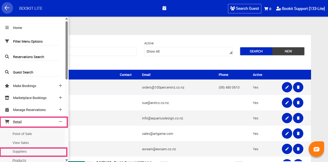Click email sue@antics.co.nz
The image size is (328, 162).
click(x=156, y=103)
